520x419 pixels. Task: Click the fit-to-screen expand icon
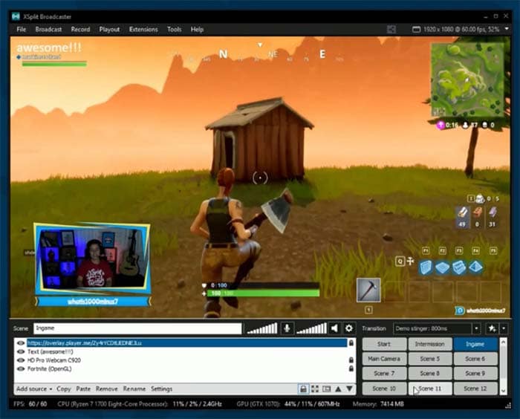[x=315, y=389]
